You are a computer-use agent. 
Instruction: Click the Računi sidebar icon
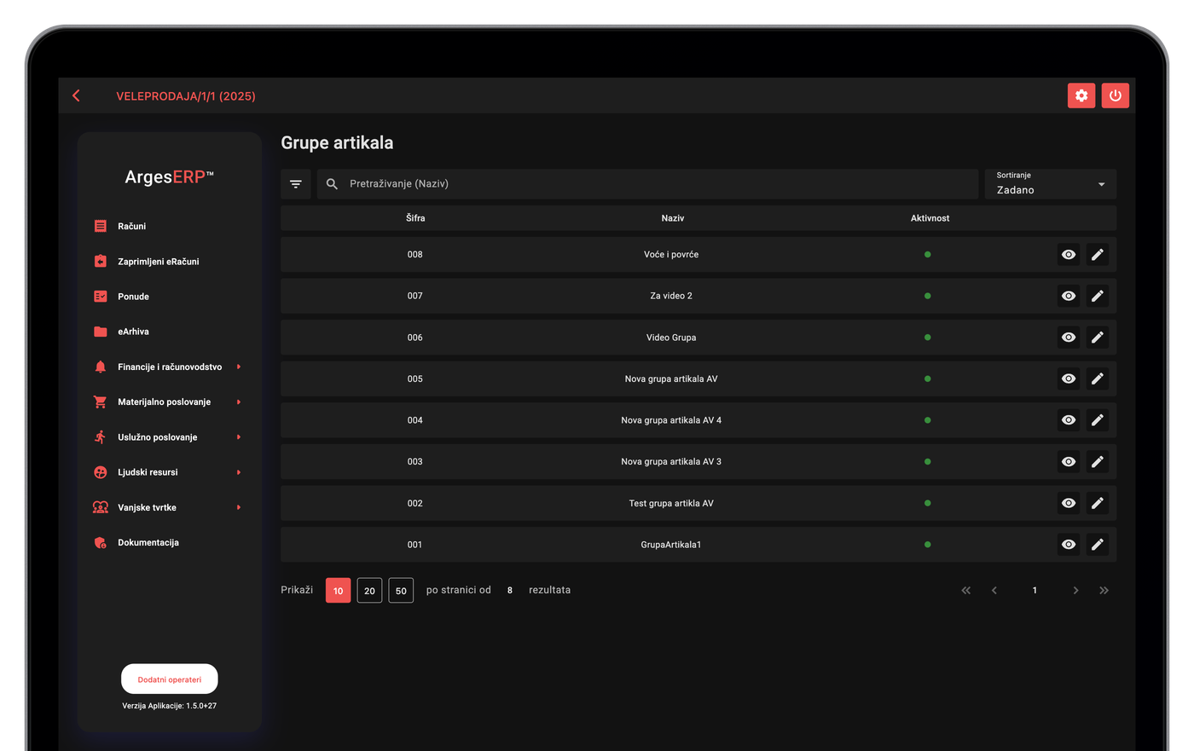click(x=101, y=226)
